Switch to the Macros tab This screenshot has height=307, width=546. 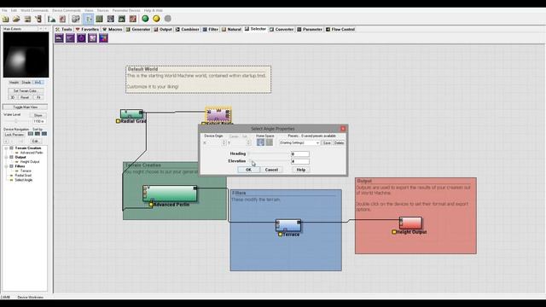pos(113,29)
